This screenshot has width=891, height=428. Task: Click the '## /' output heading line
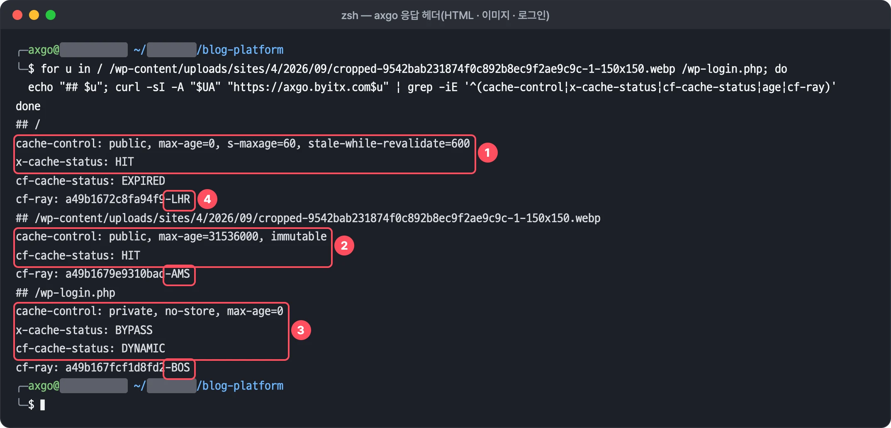pyautogui.click(x=28, y=124)
